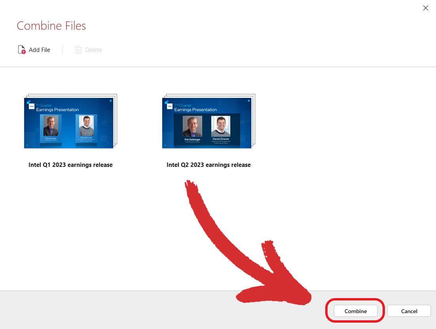Click the Cancel button
436x329 pixels.
click(409, 311)
